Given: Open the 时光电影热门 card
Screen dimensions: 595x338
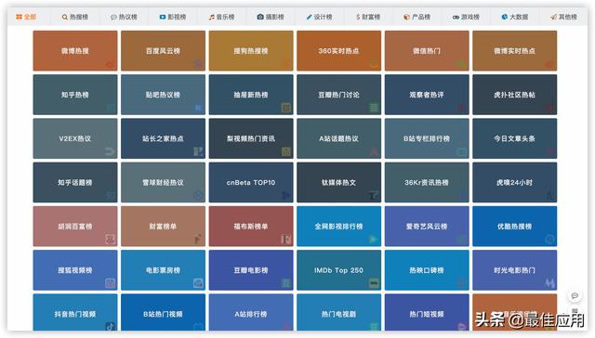Looking at the screenshot, I should [514, 270].
